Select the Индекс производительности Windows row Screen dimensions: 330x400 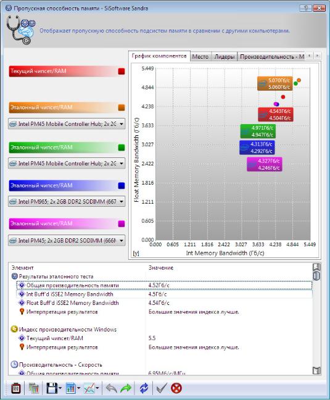tap(162, 330)
